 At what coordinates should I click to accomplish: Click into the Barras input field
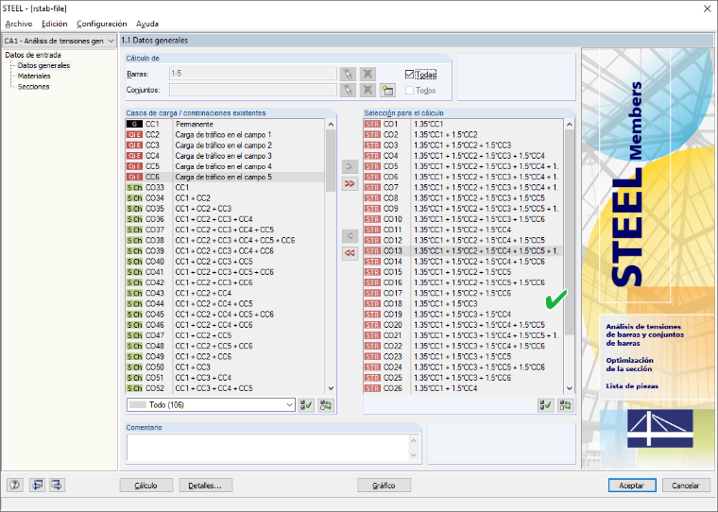tap(253, 74)
